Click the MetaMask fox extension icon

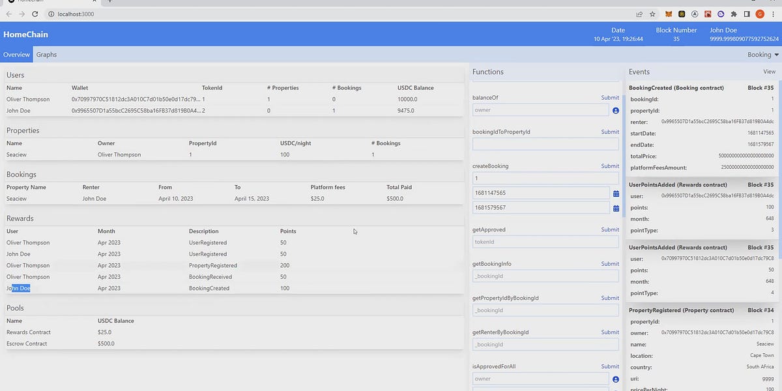[x=669, y=14]
